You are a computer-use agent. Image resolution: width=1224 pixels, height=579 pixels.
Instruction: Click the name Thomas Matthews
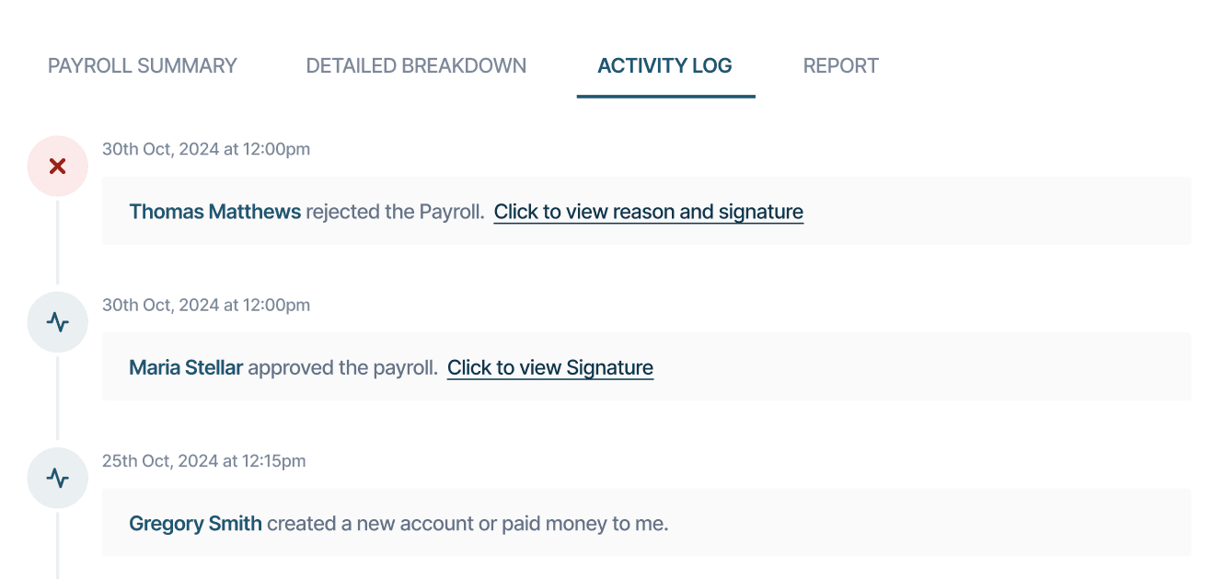tap(214, 212)
